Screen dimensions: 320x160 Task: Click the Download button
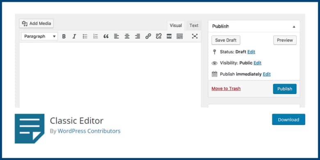pyautogui.click(x=288, y=119)
